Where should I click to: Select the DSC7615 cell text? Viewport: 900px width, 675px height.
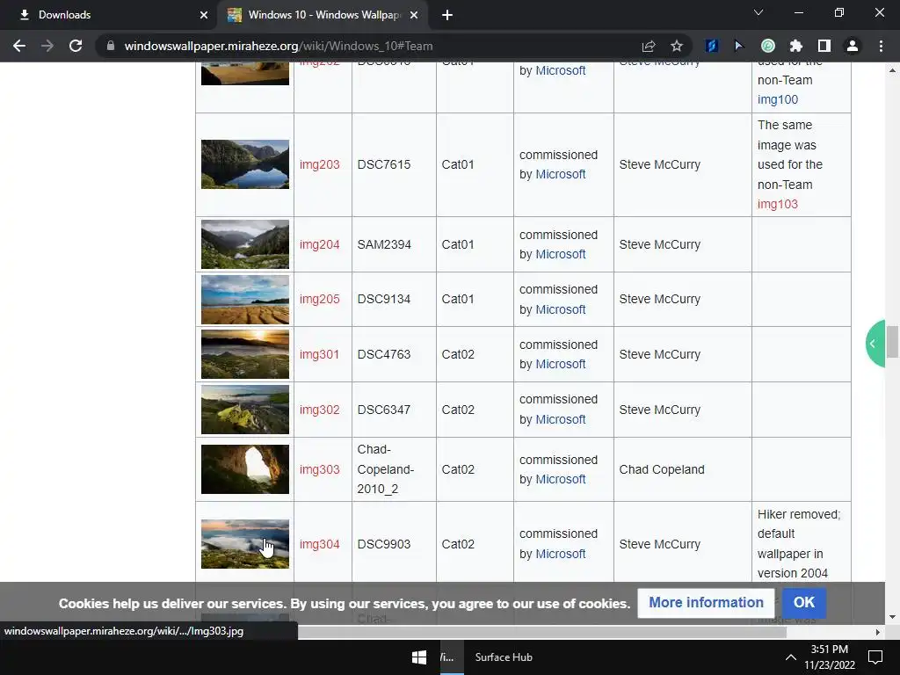click(x=384, y=164)
